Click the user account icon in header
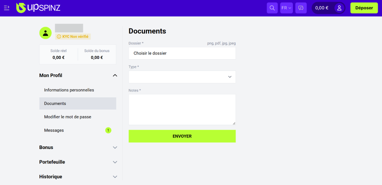 339,8
